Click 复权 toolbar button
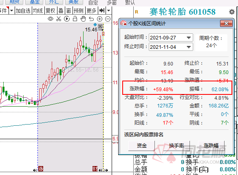This screenshot has height=175, width=238. point(51,11)
